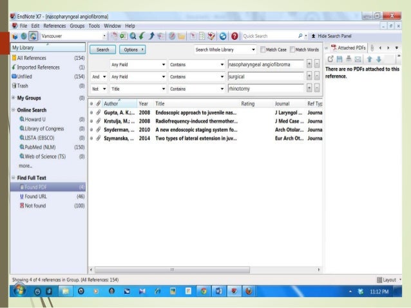Click the paperclip attach file icon
This screenshot has height=308, width=411.
[x=372, y=48]
